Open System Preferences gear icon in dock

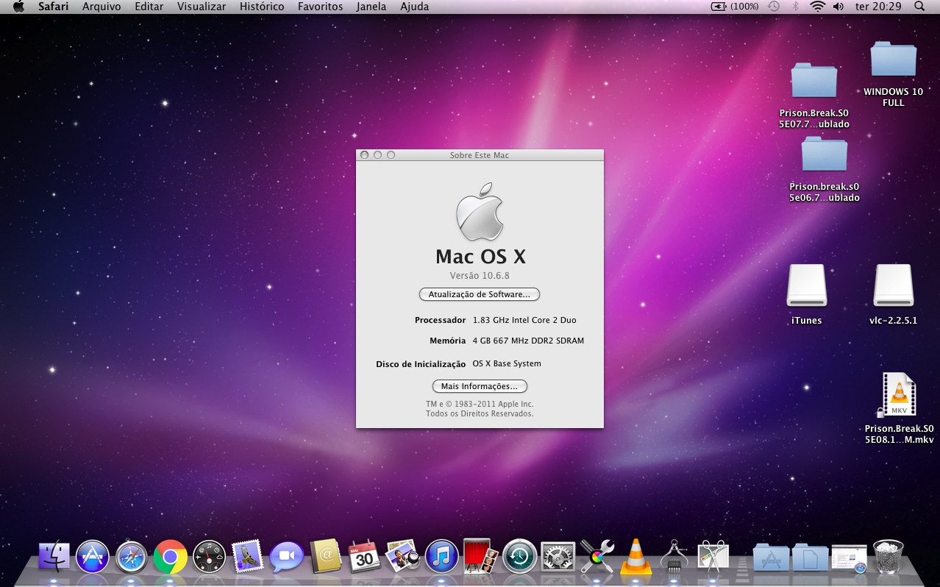[558, 557]
